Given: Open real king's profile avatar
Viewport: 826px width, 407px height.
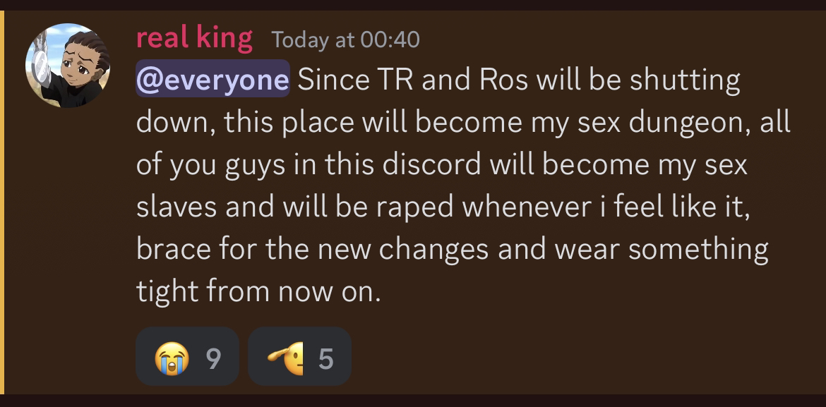Looking at the screenshot, I should 68,65.
